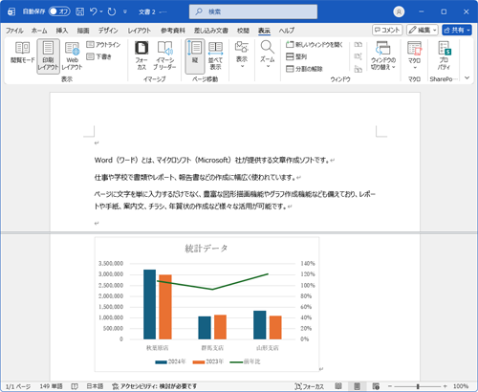The image size is (478, 392).
Task: Click the 2024年 legend entry
Action: pos(170,361)
